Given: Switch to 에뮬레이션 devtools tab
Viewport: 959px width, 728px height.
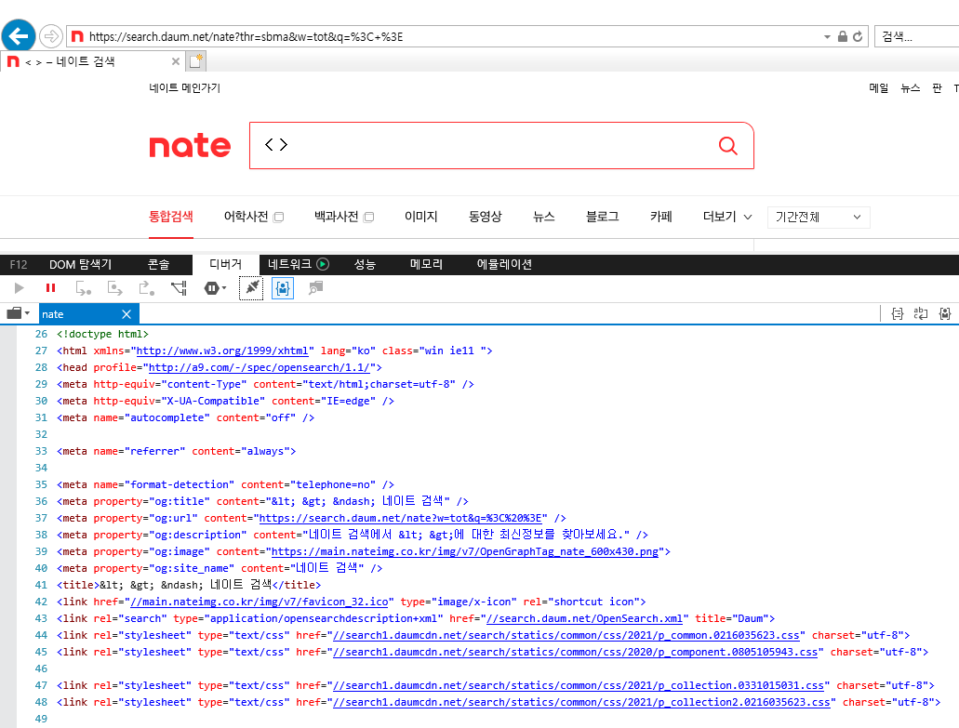Looking at the screenshot, I should tap(504, 265).
